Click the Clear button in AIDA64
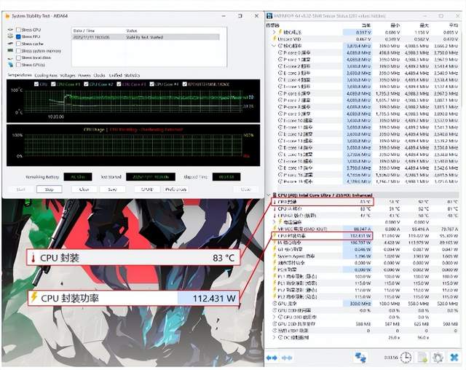 pos(84,189)
